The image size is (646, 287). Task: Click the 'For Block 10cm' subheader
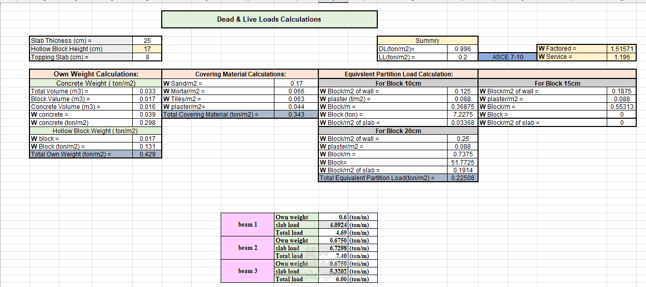pyautogui.click(x=398, y=83)
